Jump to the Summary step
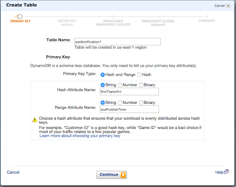The image size is (236, 187). pyautogui.click(x=206, y=21)
